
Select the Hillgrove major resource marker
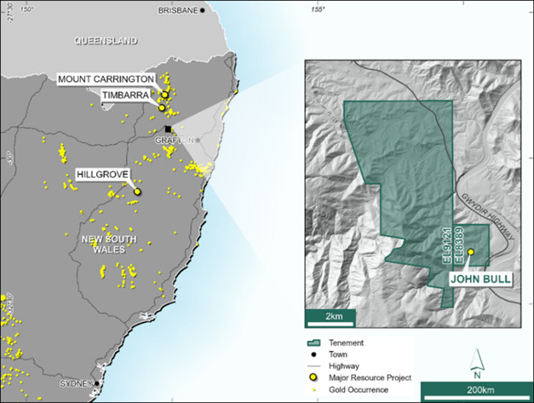coord(137,192)
